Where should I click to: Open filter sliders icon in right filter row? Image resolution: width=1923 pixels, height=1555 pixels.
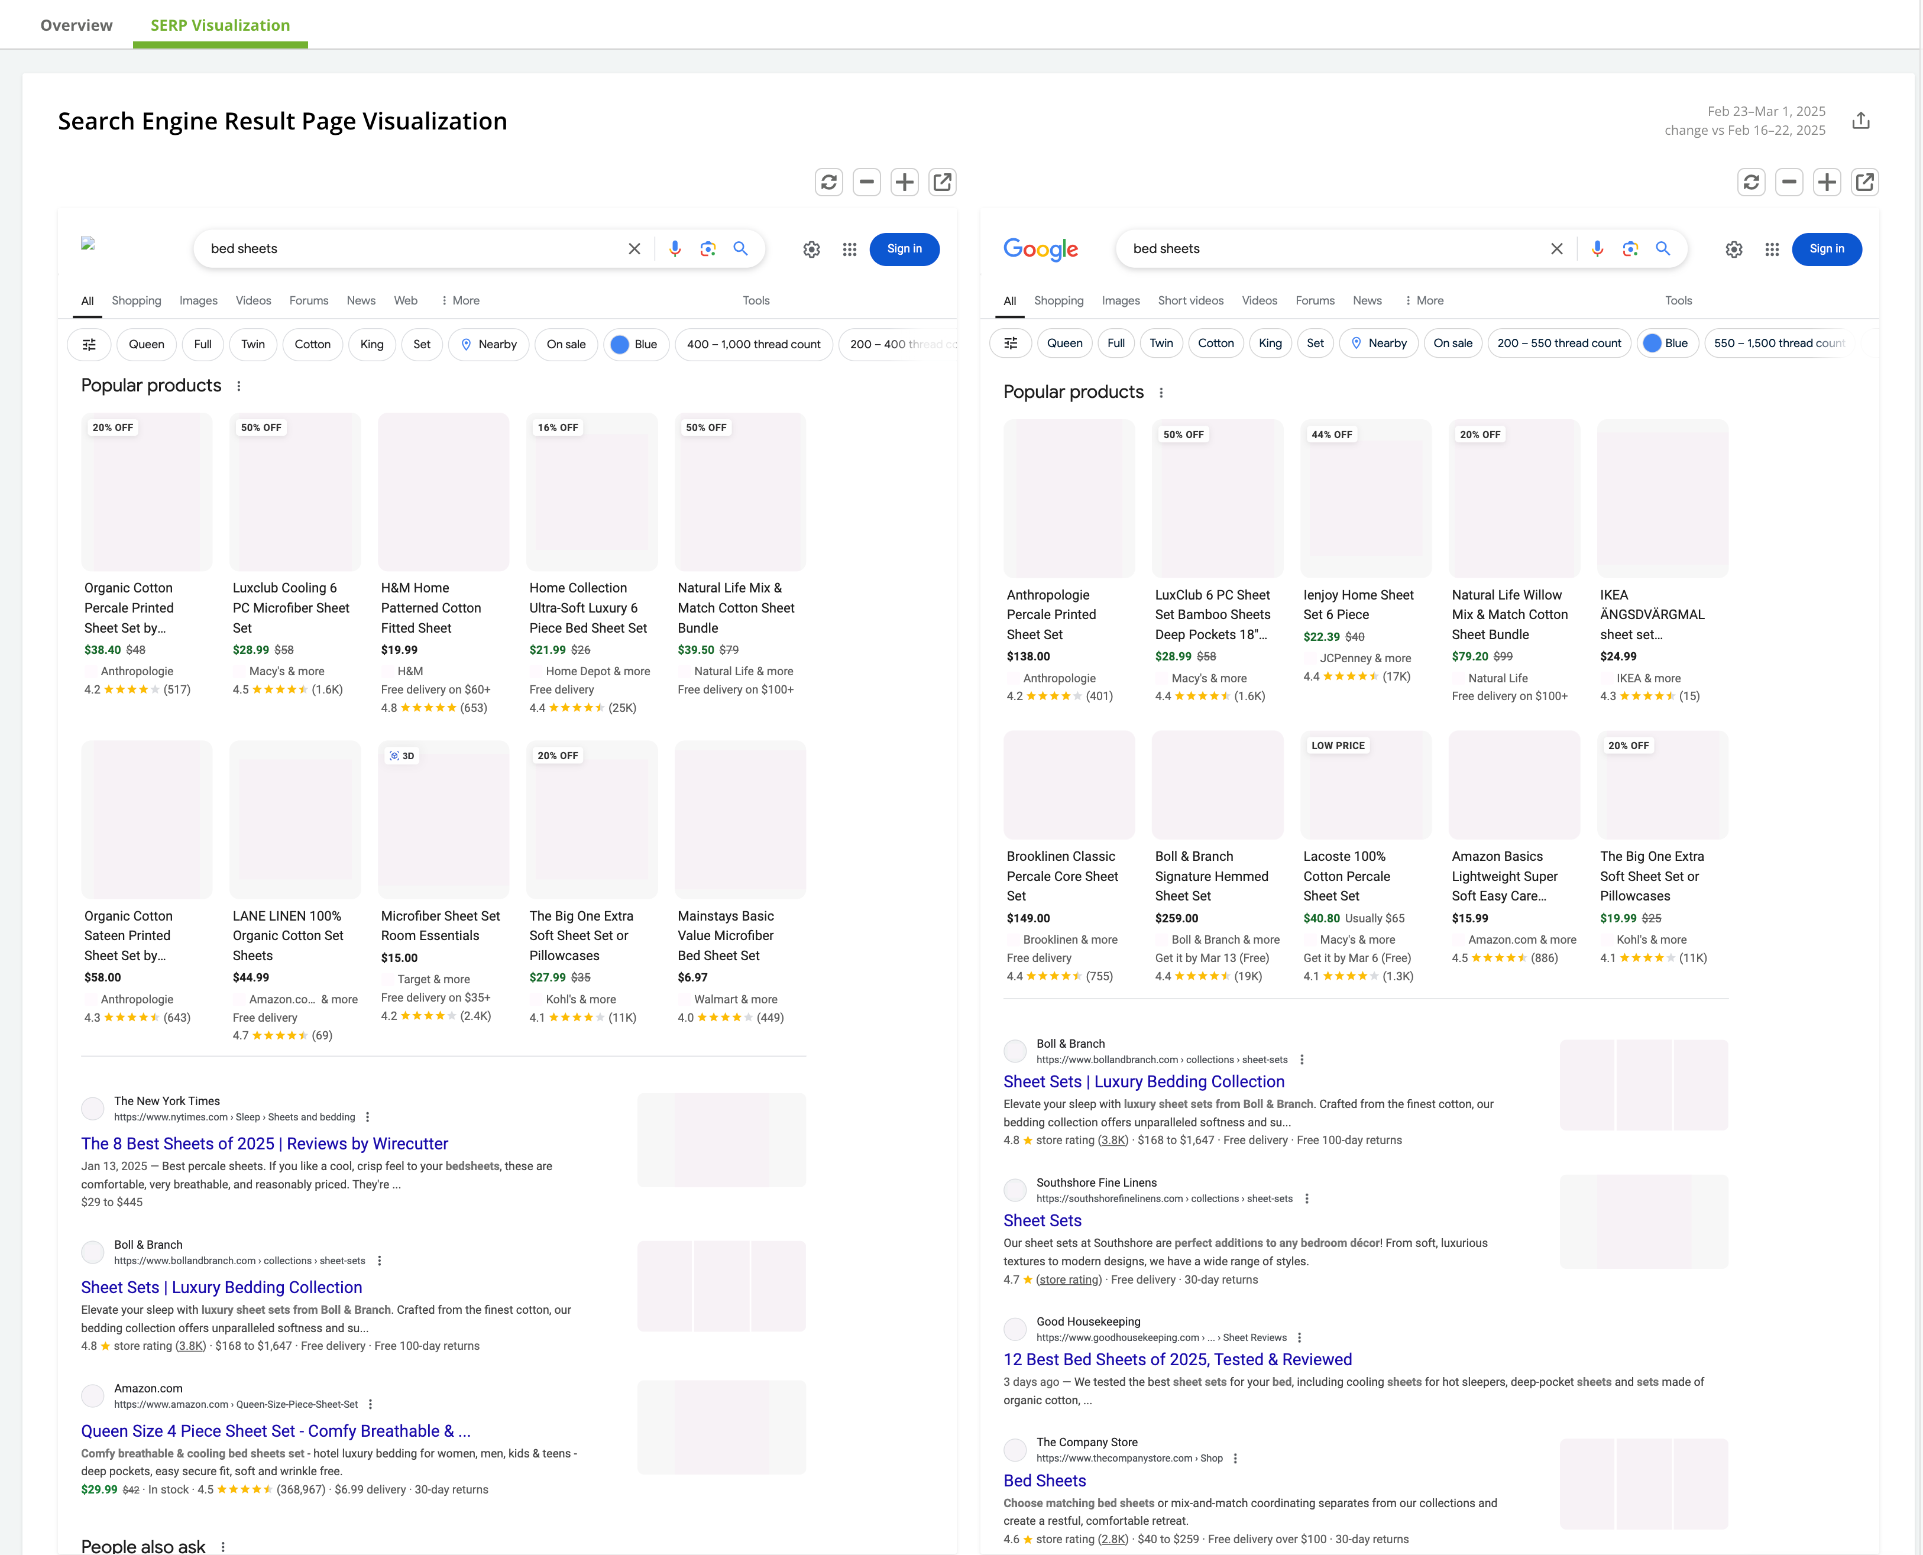tap(1011, 343)
